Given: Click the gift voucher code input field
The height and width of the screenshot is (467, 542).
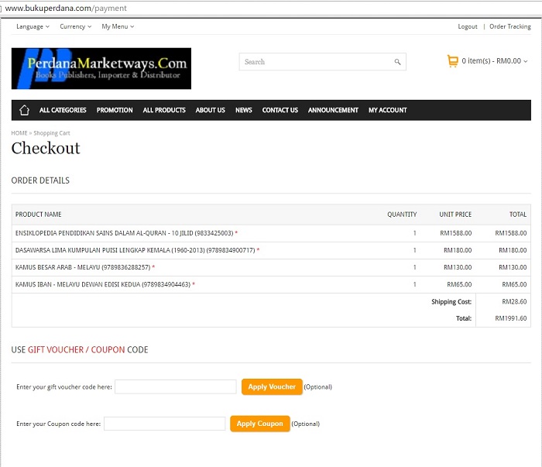Looking at the screenshot, I should [176, 386].
